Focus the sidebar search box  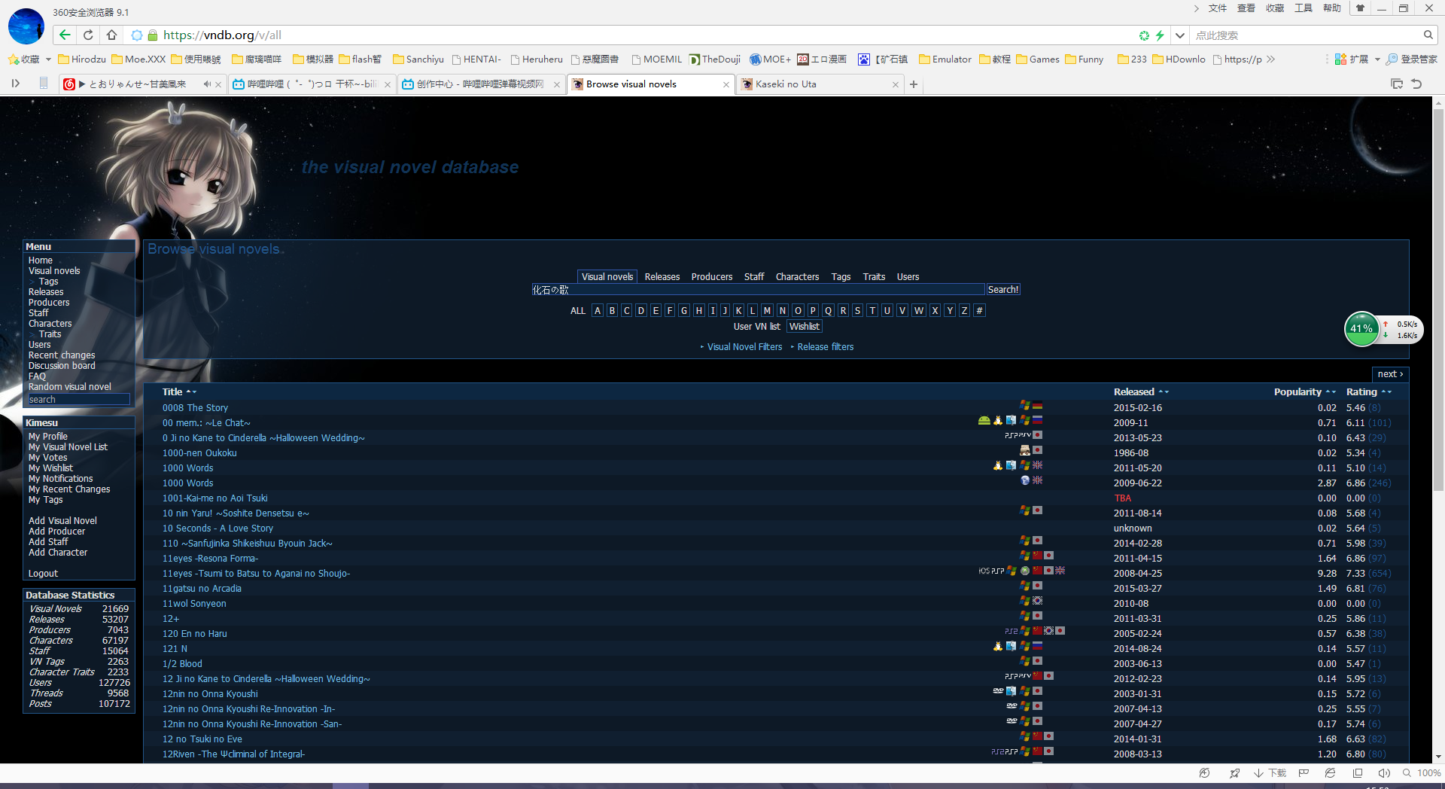(79, 400)
